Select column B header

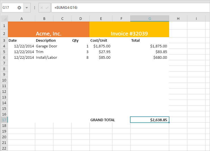tap(44, 18)
